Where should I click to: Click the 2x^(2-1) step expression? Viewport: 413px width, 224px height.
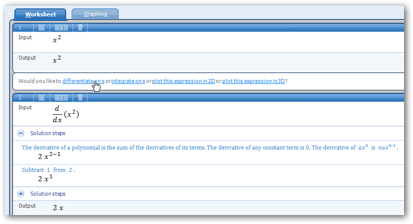49,156
